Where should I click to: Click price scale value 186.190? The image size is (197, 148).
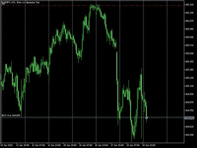[189, 13]
